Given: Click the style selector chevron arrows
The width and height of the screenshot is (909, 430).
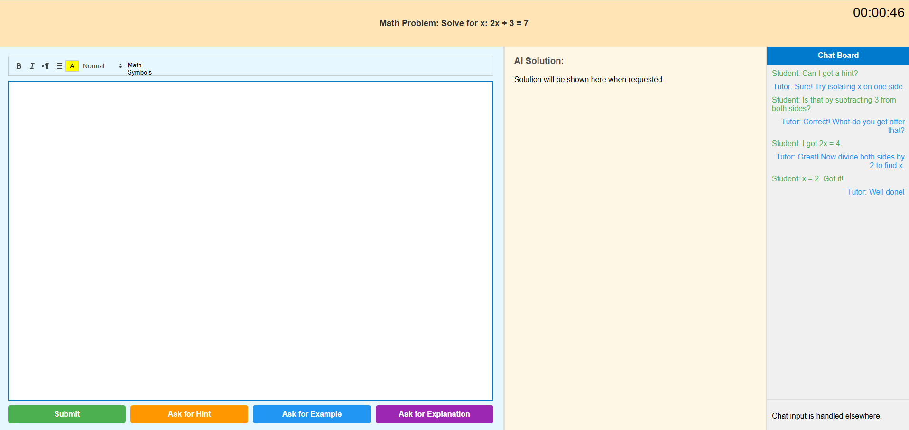Looking at the screenshot, I should tap(120, 66).
